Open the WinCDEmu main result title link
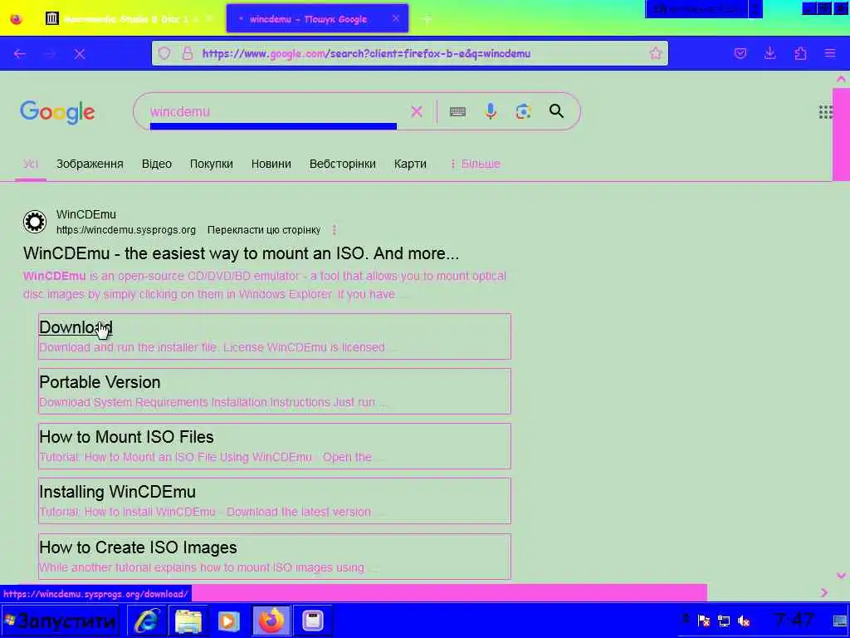 [242, 253]
